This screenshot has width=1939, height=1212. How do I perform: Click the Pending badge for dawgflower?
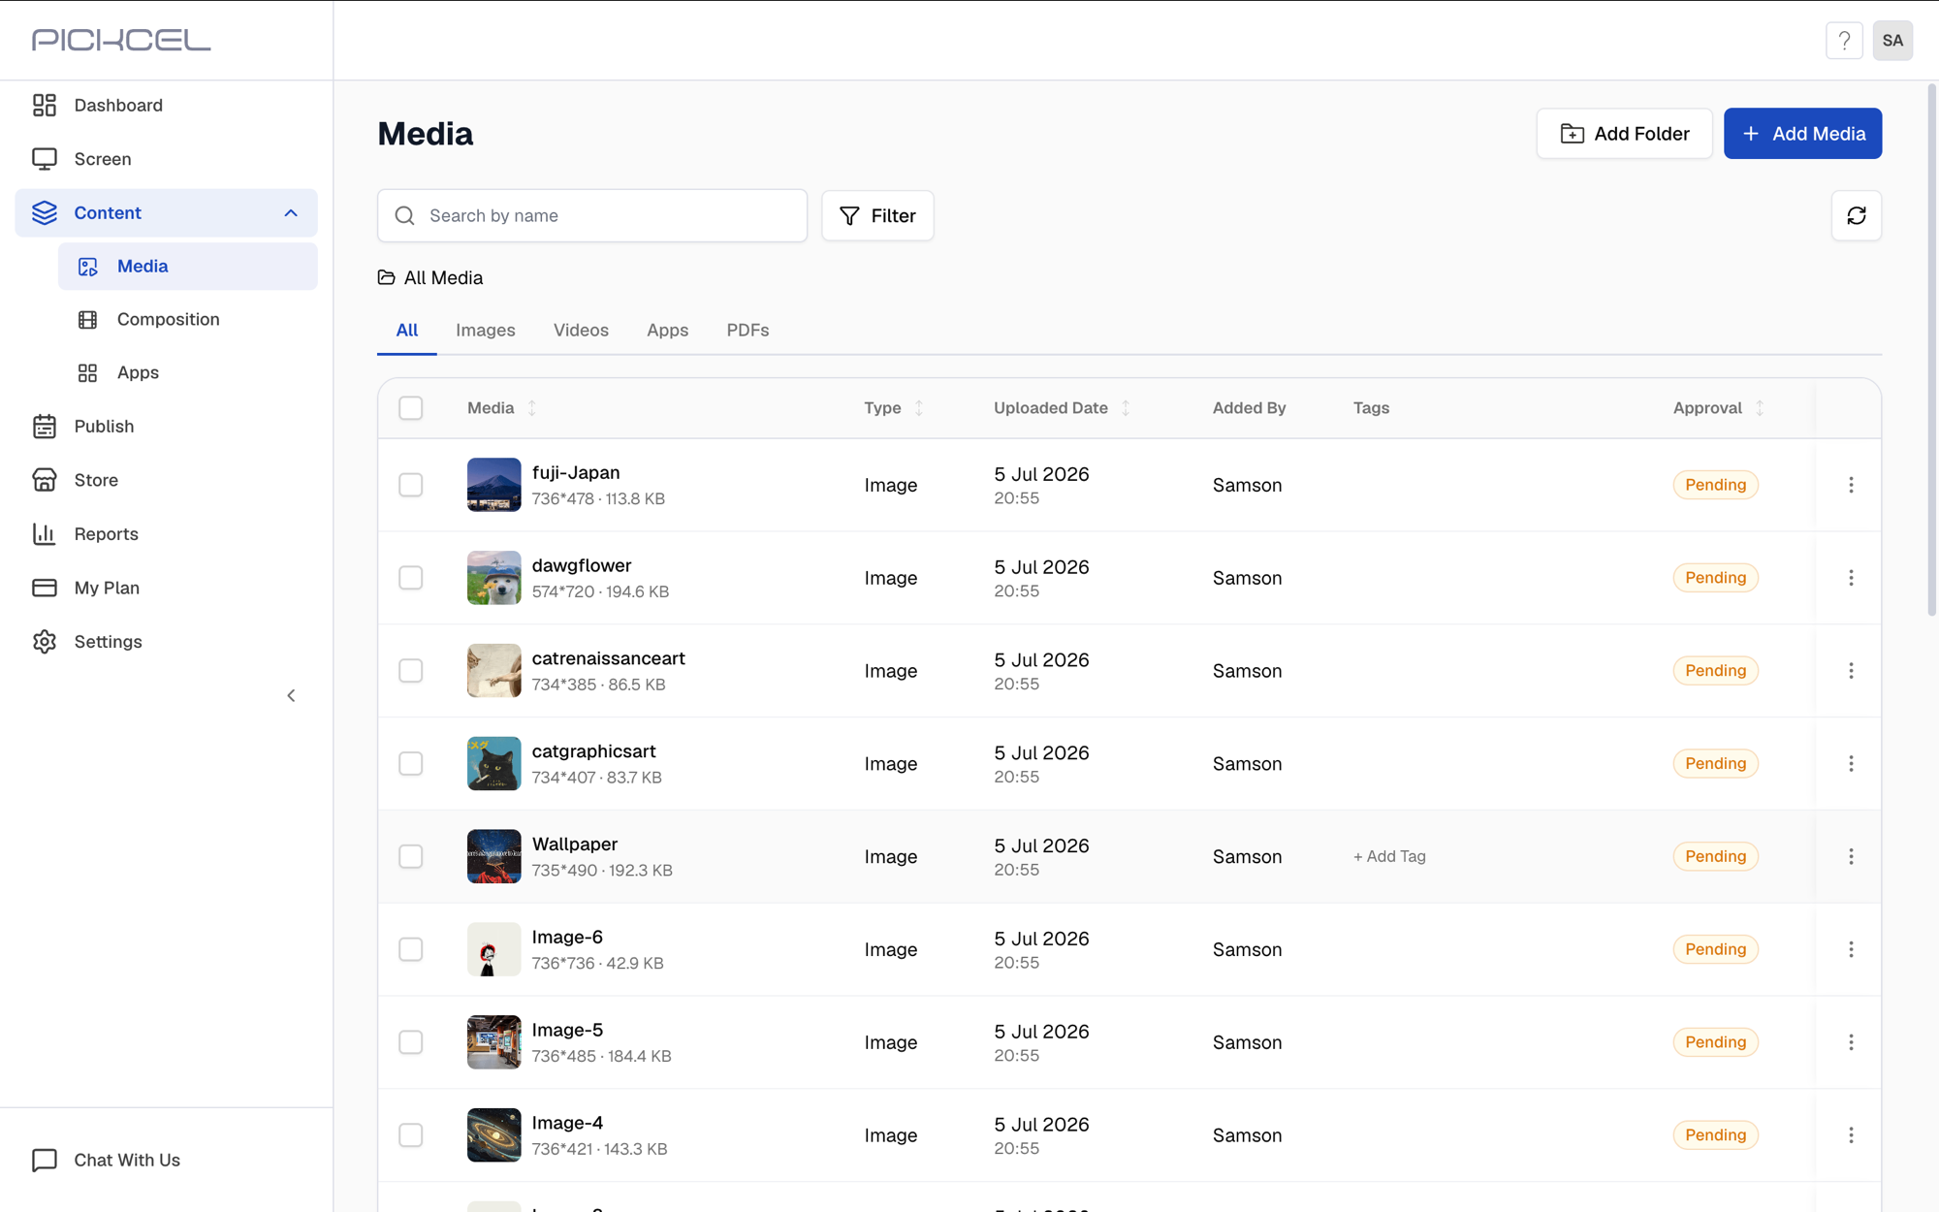click(x=1715, y=578)
